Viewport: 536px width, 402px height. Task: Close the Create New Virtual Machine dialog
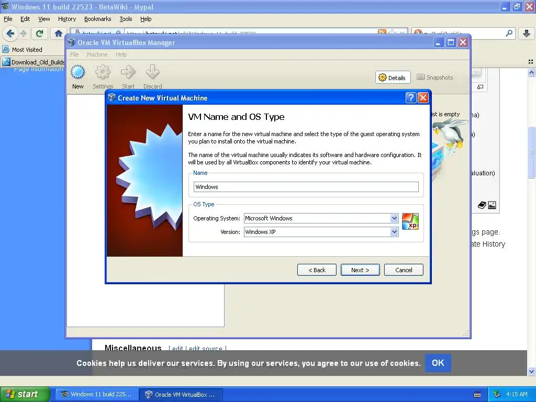pos(423,98)
